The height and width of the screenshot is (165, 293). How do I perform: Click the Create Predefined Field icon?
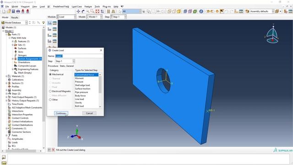(x=49, y=35)
